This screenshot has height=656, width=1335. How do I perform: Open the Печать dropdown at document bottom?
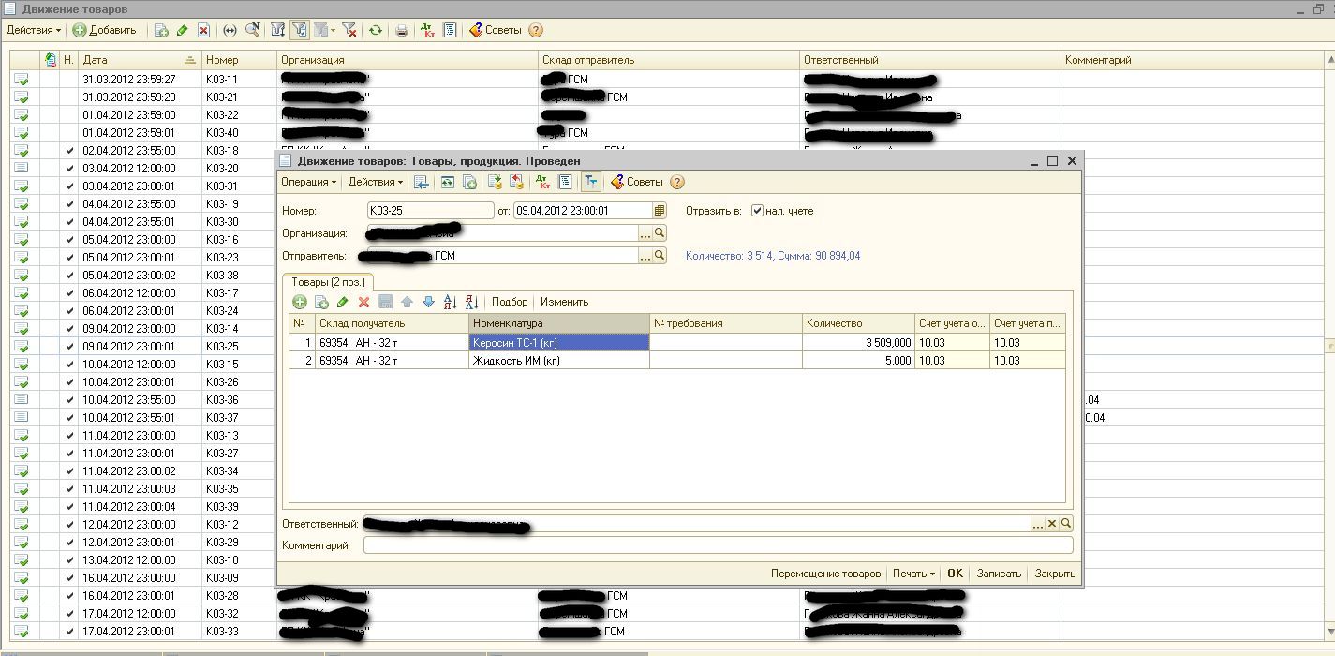tap(913, 574)
